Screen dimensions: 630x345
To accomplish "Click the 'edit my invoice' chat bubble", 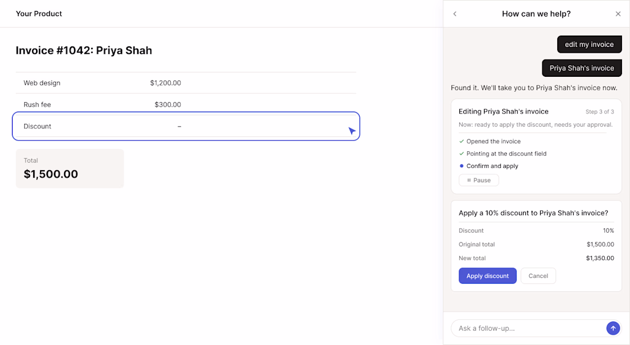I will pyautogui.click(x=589, y=44).
